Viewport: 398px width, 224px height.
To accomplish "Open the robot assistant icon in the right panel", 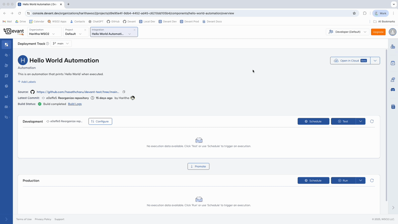I will [x=393, y=47].
